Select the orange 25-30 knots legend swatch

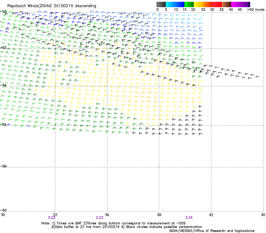(x=208, y=4)
